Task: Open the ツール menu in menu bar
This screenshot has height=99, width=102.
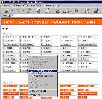Action: 47,5
